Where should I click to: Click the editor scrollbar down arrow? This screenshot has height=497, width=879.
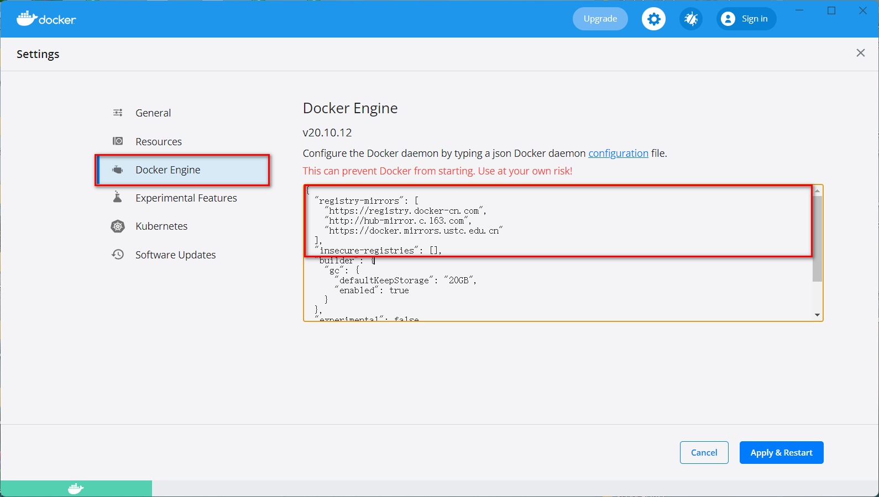click(817, 315)
